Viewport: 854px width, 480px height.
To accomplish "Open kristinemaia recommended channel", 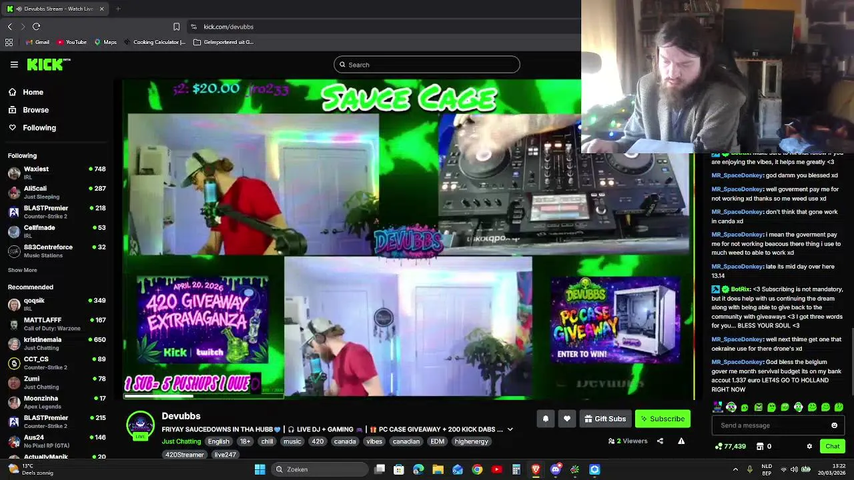I will pos(57,343).
